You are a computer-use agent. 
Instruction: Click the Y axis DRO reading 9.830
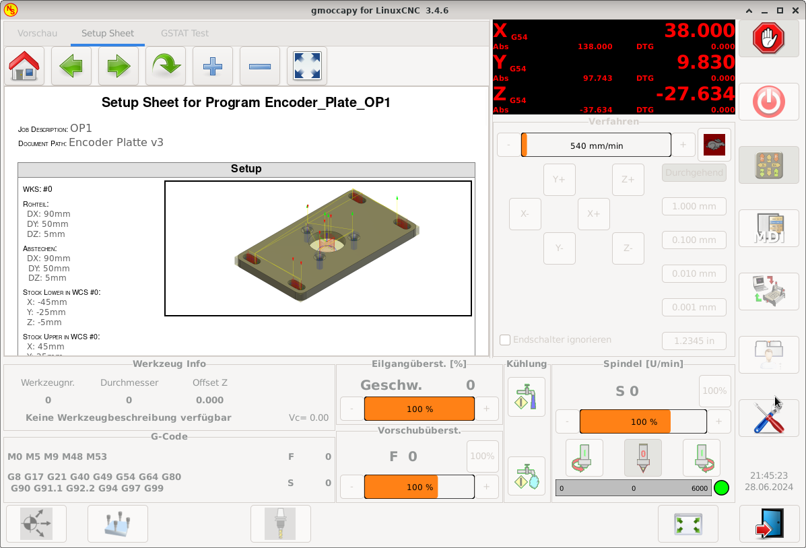point(706,62)
